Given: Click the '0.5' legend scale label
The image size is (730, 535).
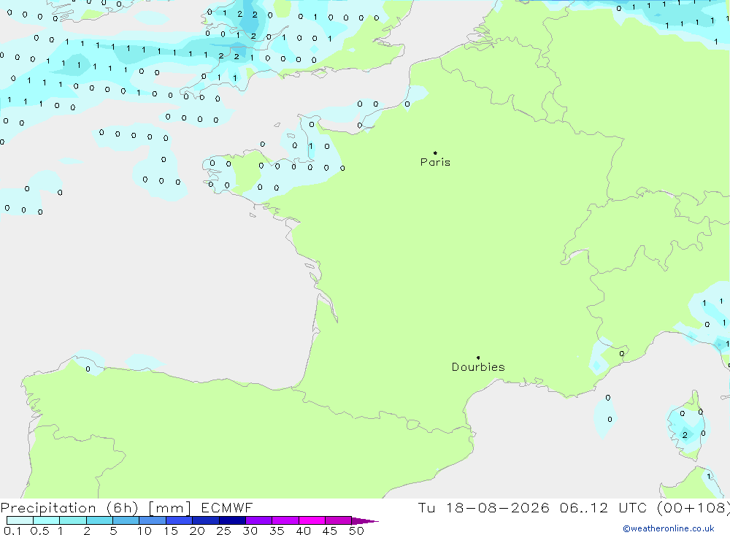Looking at the screenshot, I should [39, 531].
